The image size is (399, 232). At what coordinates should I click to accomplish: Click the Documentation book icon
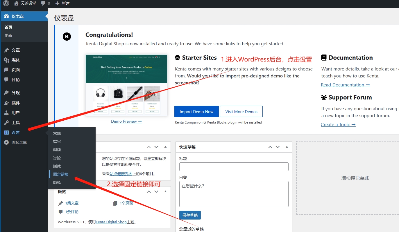(x=324, y=58)
